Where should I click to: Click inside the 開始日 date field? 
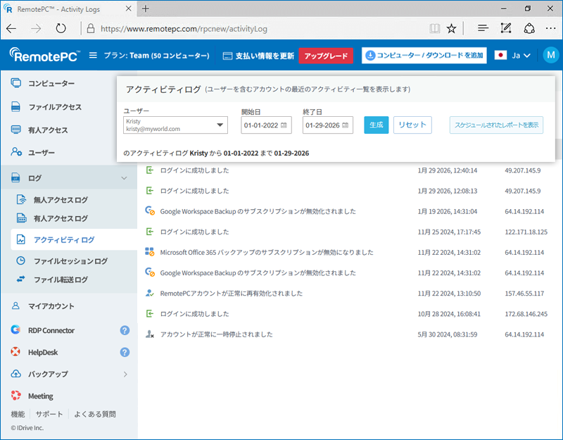coord(260,125)
